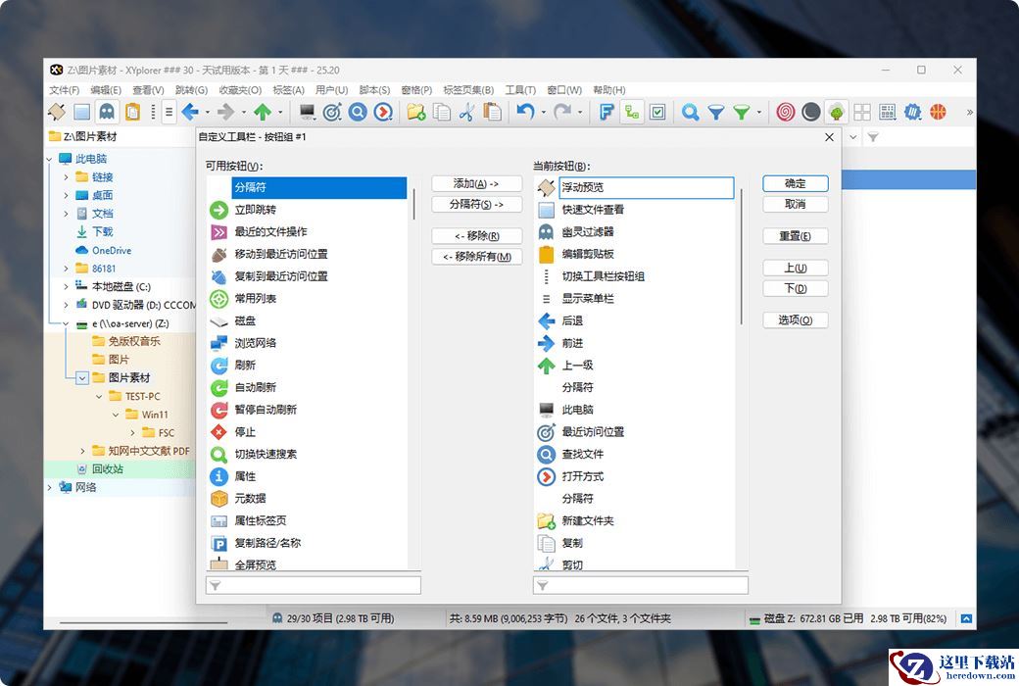
Task: Click the Ghost Filter toolbar icon
Action: coord(107,112)
